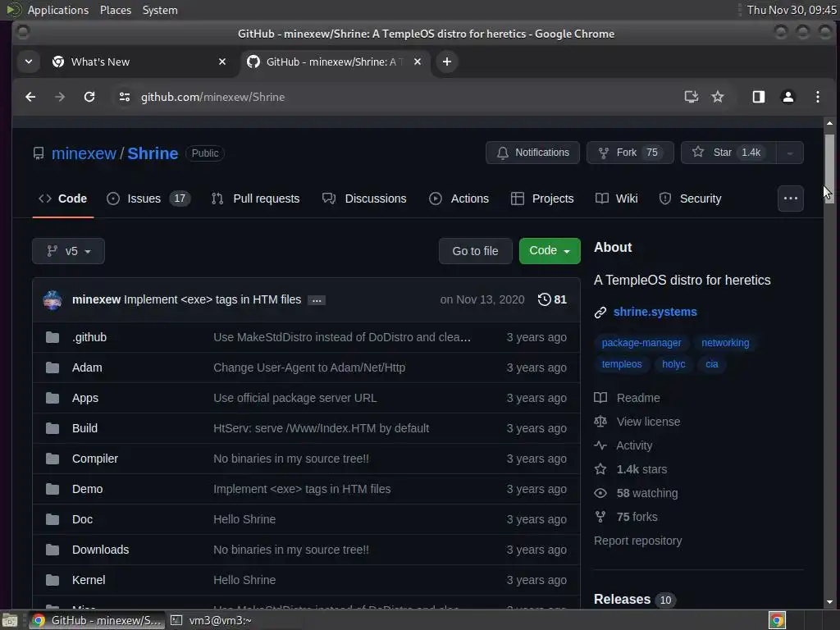Open the Discussions tab
Screen dimensions: 840x630
pyautogui.click(x=364, y=199)
